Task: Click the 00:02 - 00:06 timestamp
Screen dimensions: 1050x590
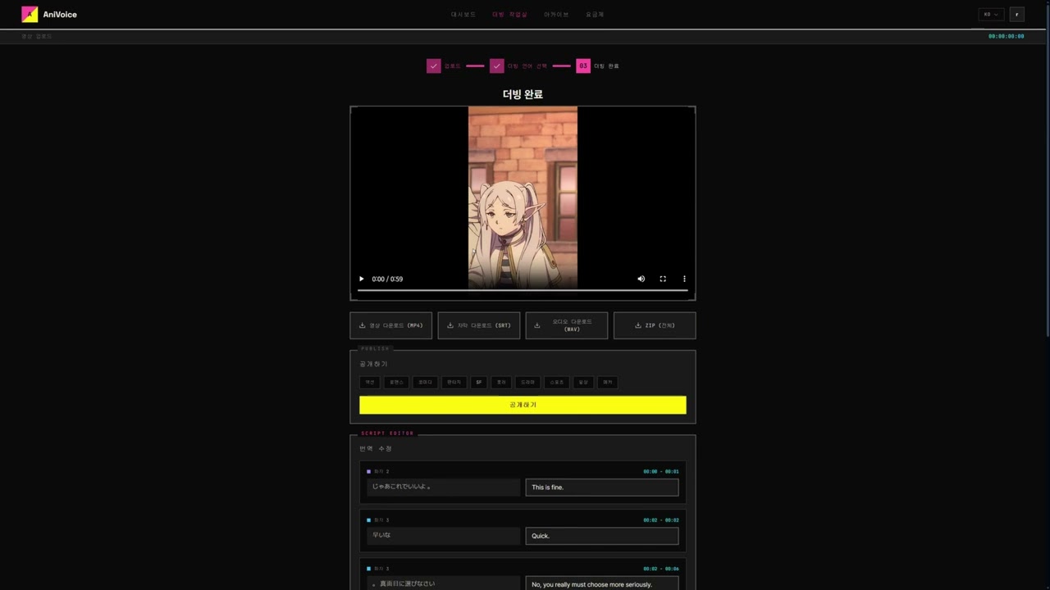Action: click(661, 569)
